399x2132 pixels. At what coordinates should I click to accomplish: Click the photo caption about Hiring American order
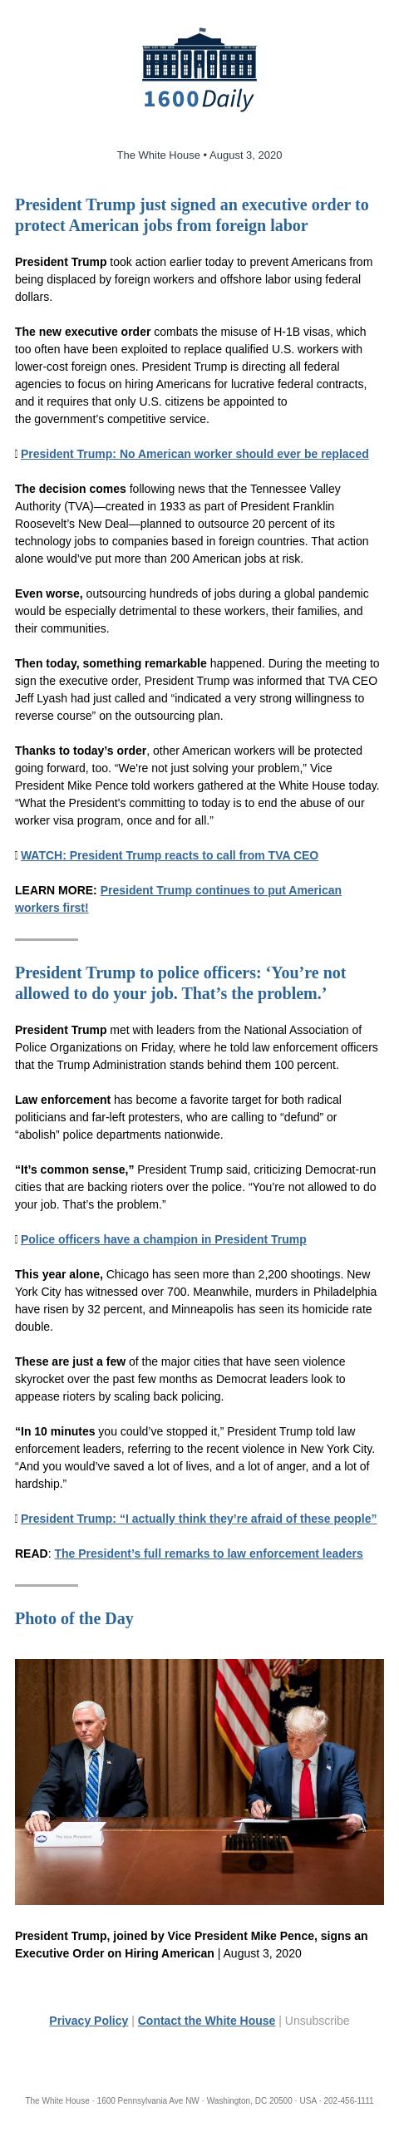(x=191, y=1945)
